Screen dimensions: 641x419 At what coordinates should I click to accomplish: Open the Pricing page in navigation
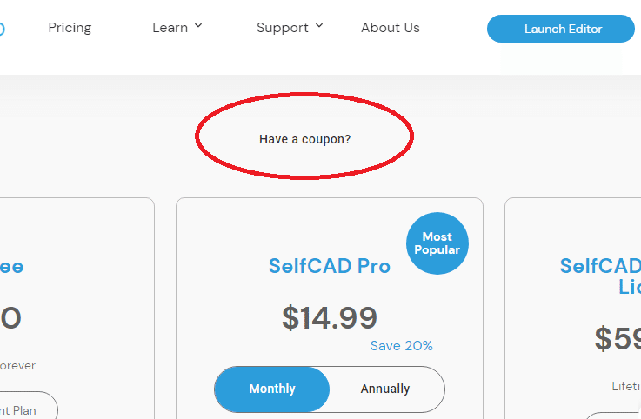click(x=70, y=28)
